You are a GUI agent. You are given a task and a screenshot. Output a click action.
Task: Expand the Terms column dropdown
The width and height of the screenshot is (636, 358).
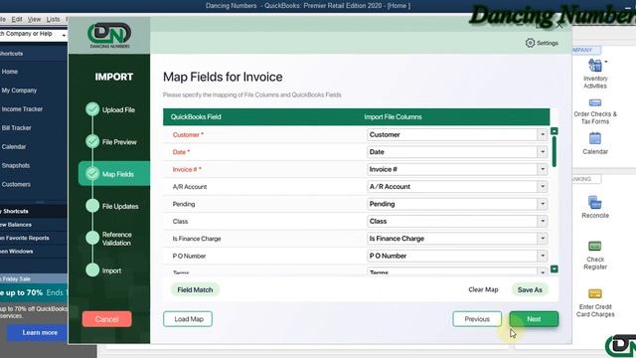543,271
